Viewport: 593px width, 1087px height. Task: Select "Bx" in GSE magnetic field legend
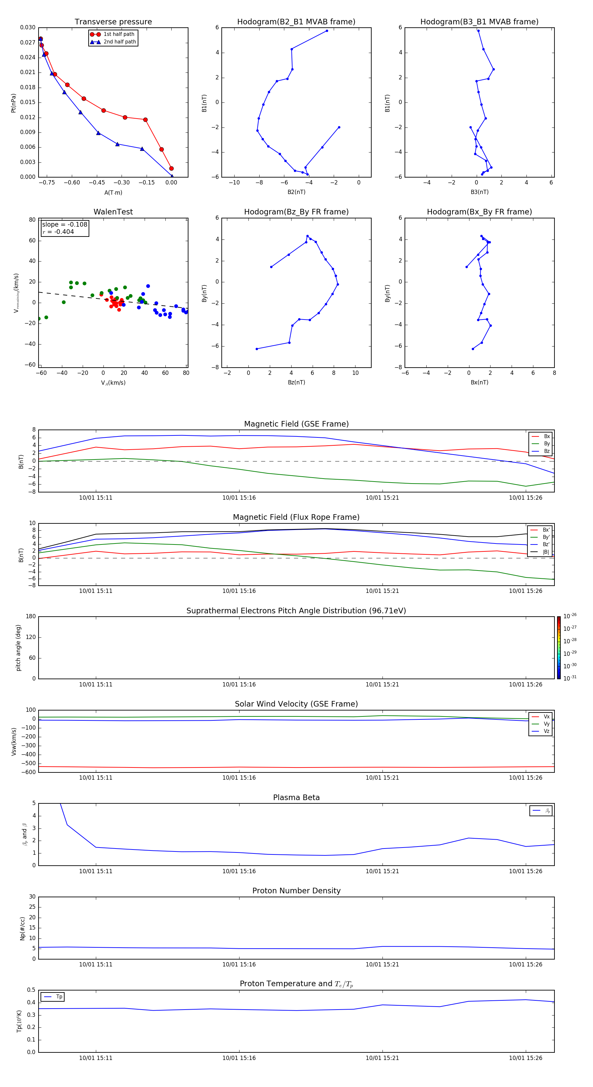pos(541,436)
